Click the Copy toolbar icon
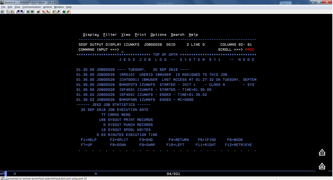 8,12
